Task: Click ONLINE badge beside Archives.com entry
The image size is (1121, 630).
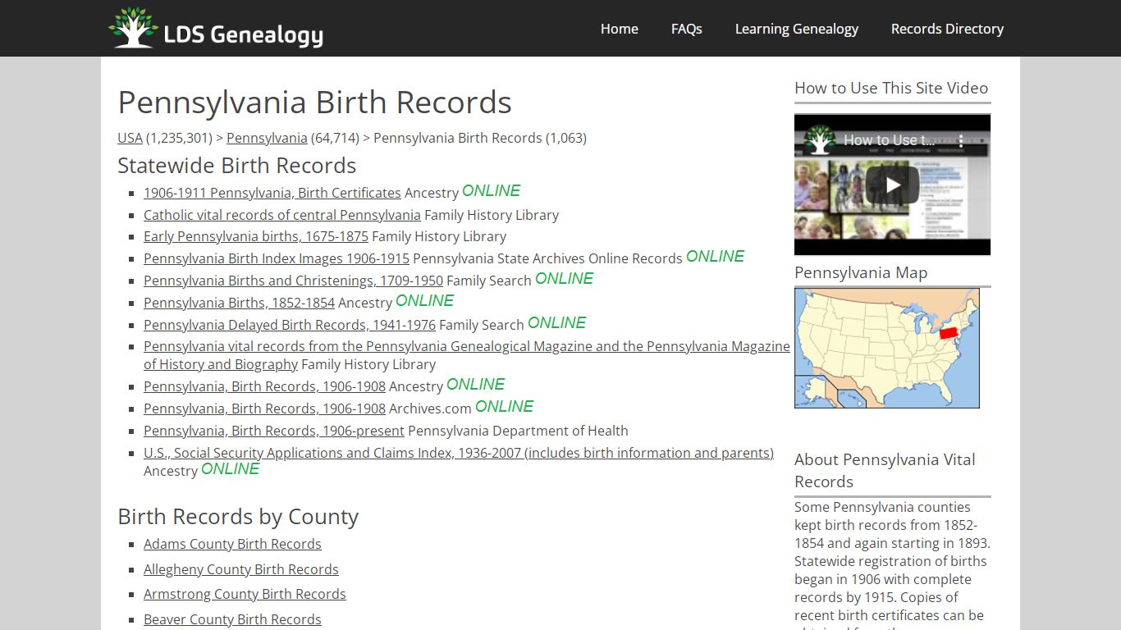Action: pyautogui.click(x=505, y=406)
